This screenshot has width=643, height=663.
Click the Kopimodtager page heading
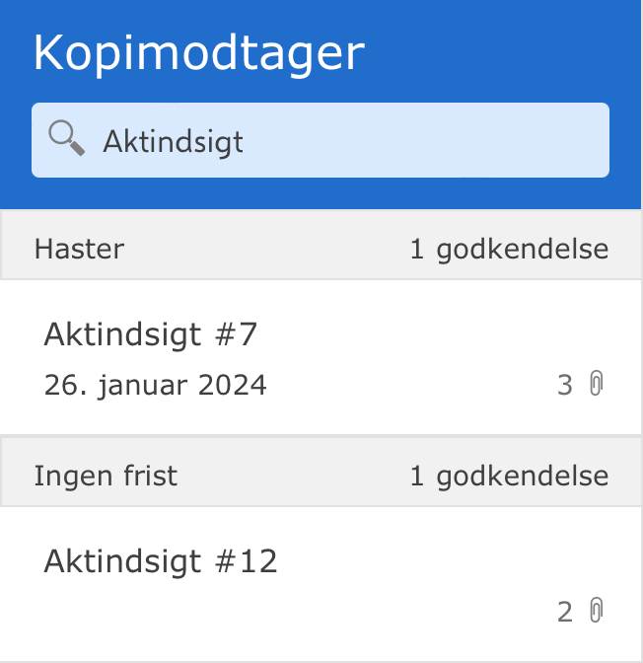click(198, 53)
